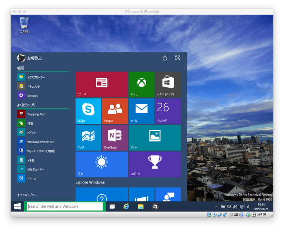Open メモ帳 notepad entry
The width and height of the screenshot is (284, 230).
43,160
